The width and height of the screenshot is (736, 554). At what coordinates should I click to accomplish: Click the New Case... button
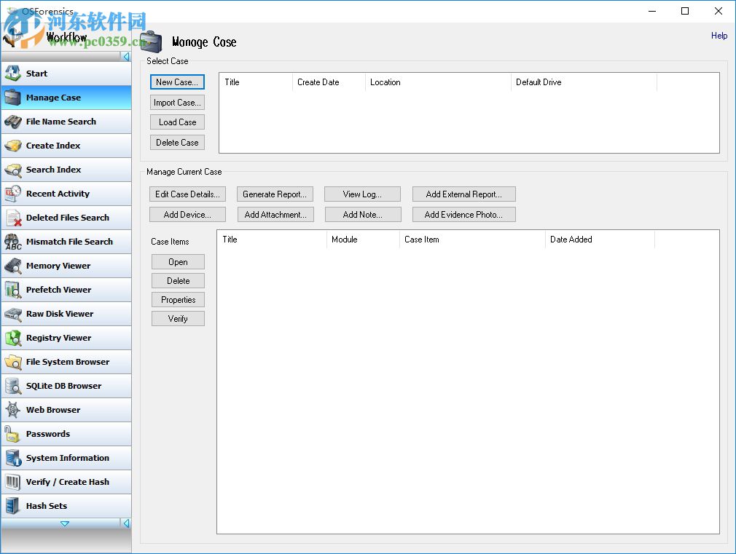177,82
